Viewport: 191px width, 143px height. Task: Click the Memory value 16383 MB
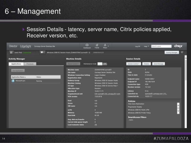[98, 113]
